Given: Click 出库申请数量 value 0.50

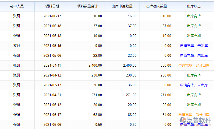Looking at the screenshot, I should [133, 124].
